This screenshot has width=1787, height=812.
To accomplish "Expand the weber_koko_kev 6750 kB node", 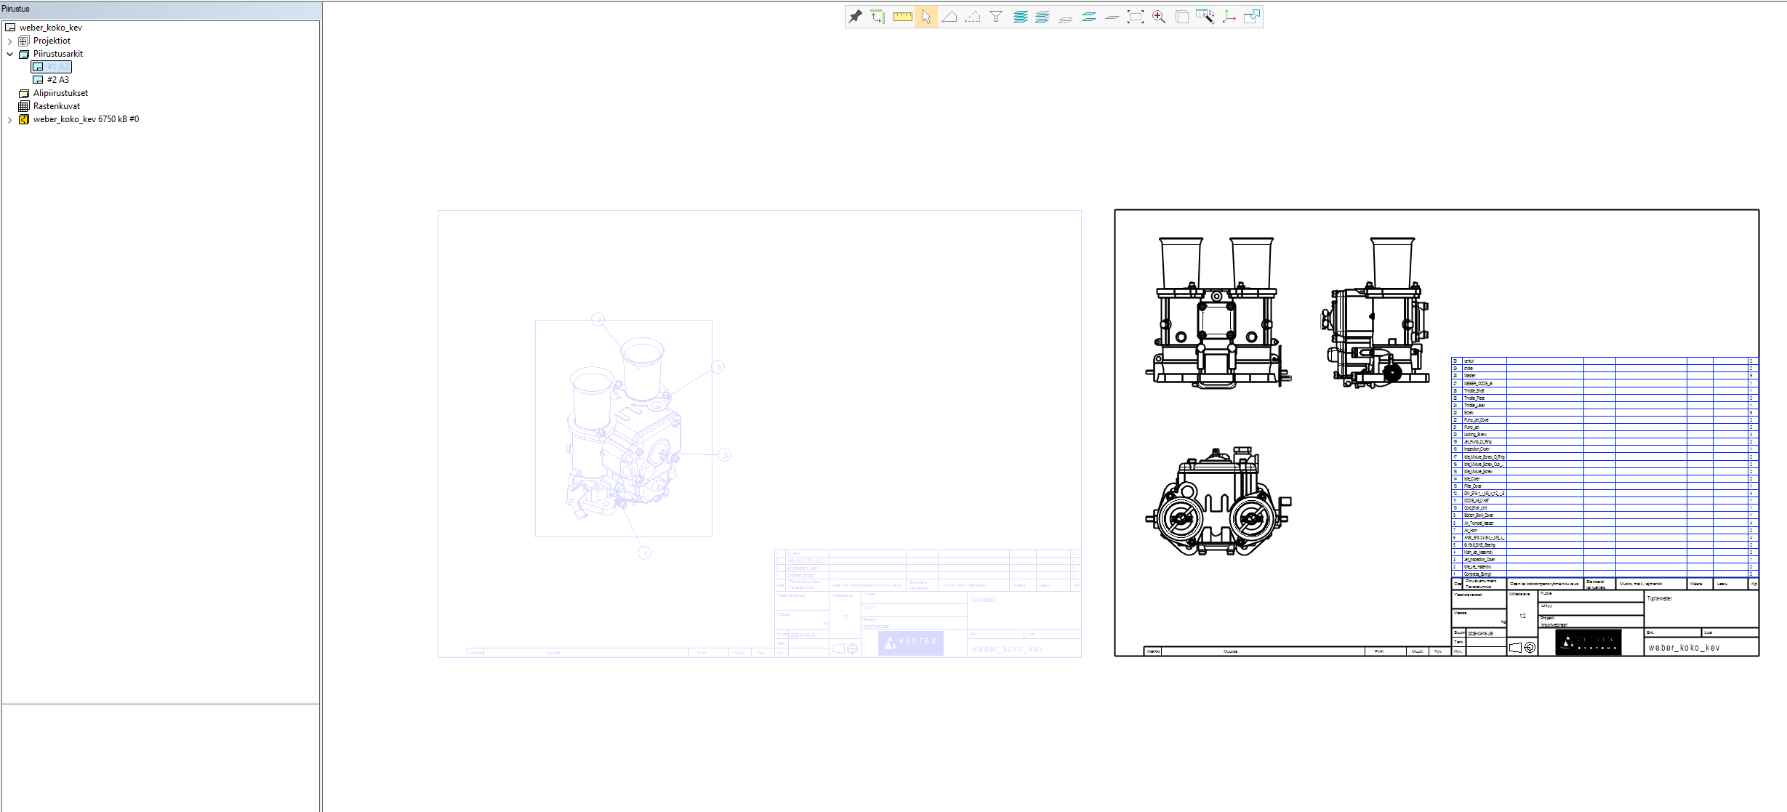I will (x=10, y=120).
